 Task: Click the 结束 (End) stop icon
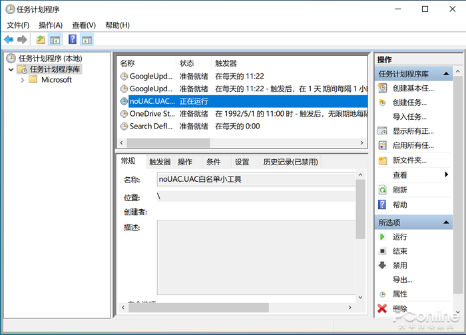click(382, 251)
